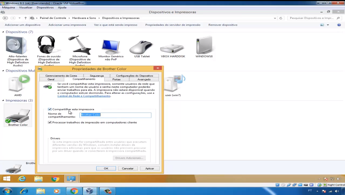Viewport: 345px width, 195px height.
Task: Open guest Action Center flag icon
Action: click(x=326, y=179)
